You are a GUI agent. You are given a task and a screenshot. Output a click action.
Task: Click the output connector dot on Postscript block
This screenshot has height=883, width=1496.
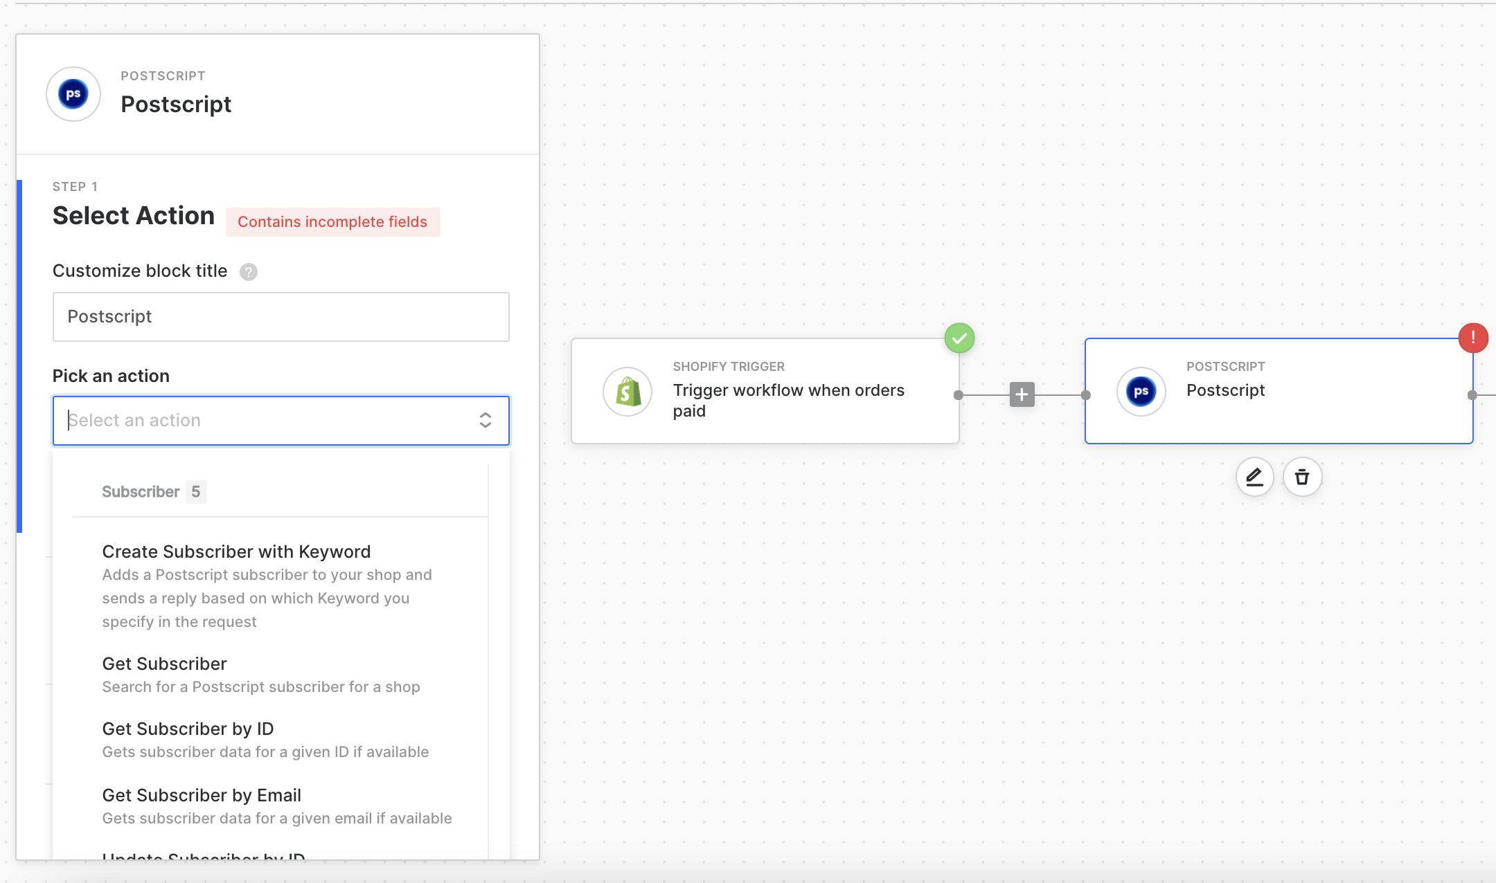(x=1472, y=395)
